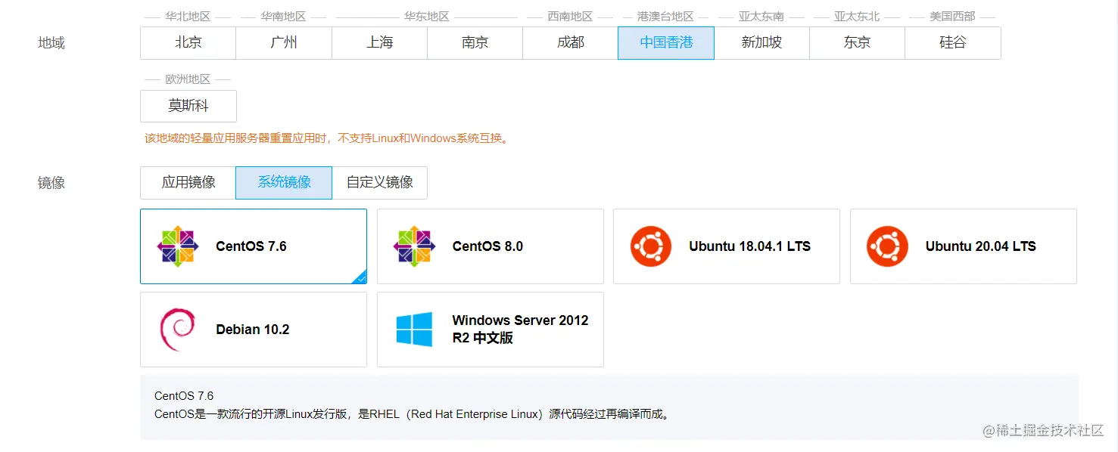This screenshot has height=452, width=1118.
Task: Open the 自定义镜像 tab
Action: click(x=379, y=183)
